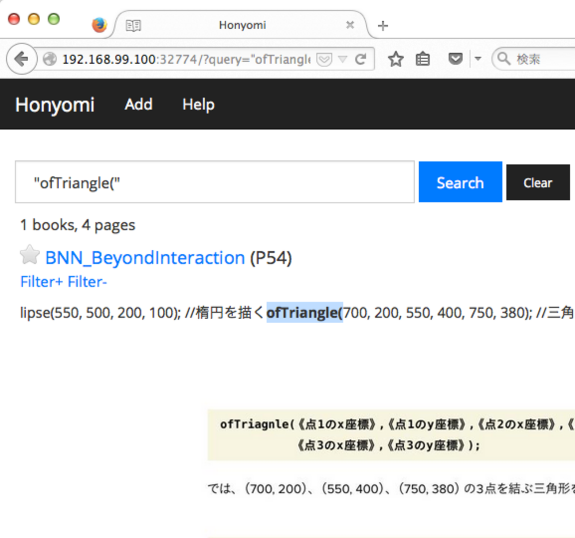Open the Add menu item
This screenshot has width=575, height=538.
point(138,105)
